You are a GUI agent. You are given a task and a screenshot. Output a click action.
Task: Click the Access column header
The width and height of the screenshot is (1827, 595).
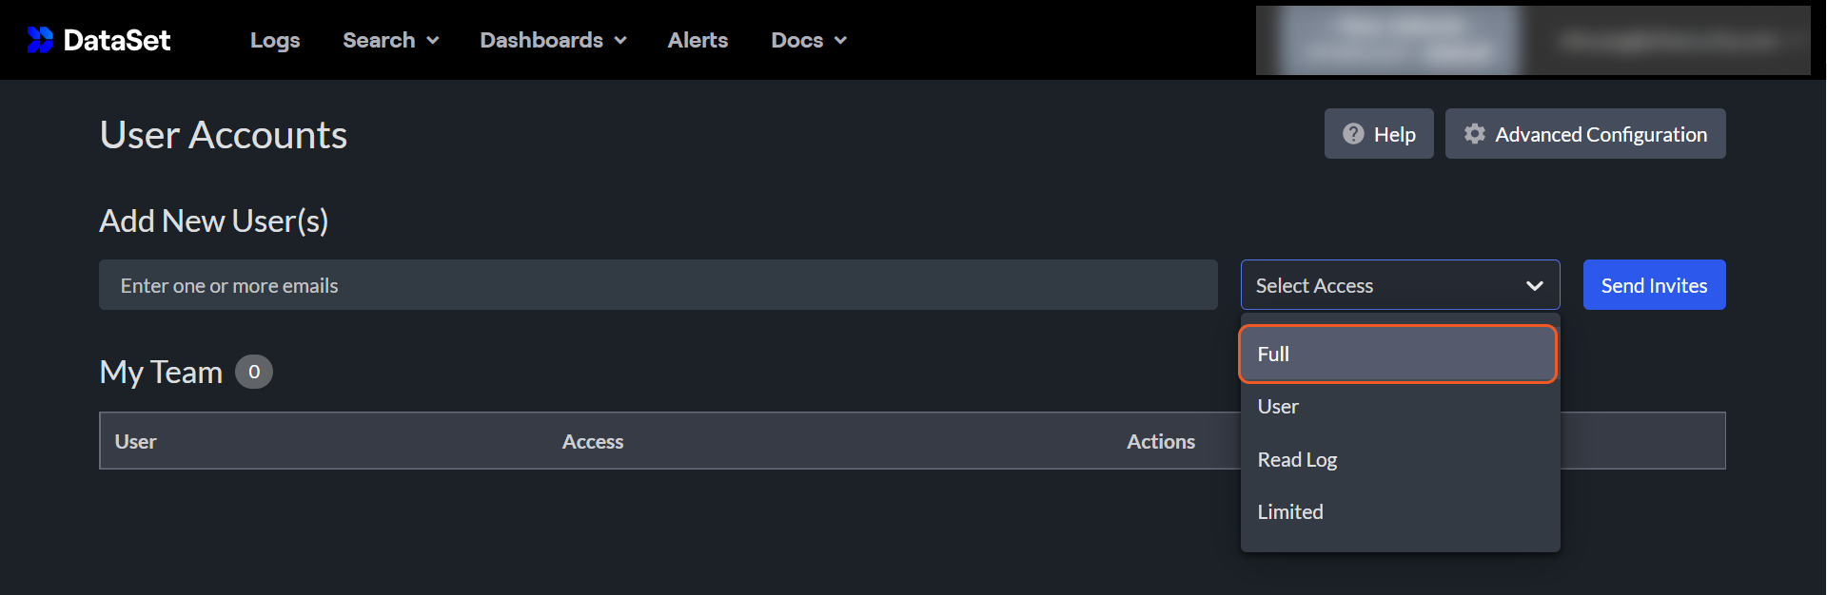pyautogui.click(x=593, y=442)
